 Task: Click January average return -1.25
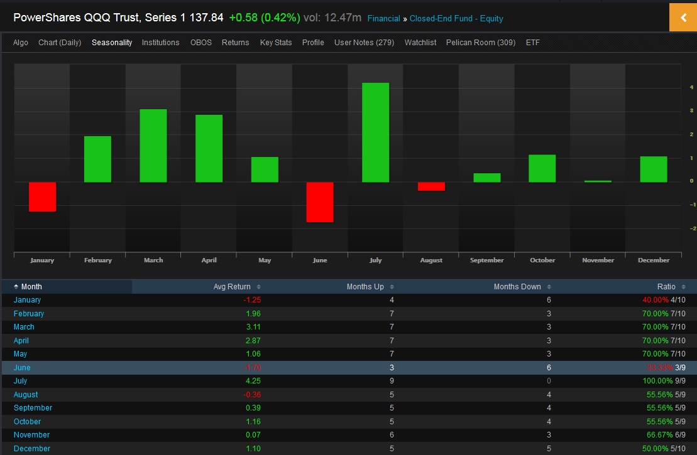pyautogui.click(x=252, y=300)
